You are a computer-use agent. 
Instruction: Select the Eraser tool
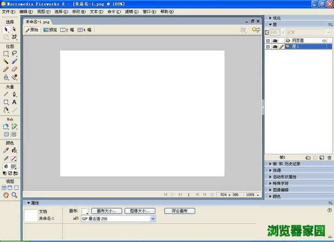point(14,69)
